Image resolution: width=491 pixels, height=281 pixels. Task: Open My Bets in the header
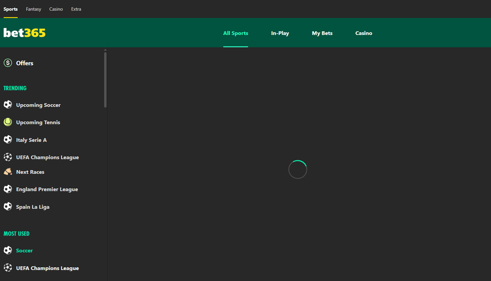[322, 33]
